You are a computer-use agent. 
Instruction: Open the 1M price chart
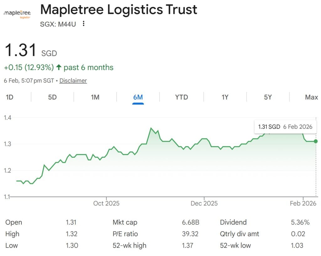click(x=95, y=97)
